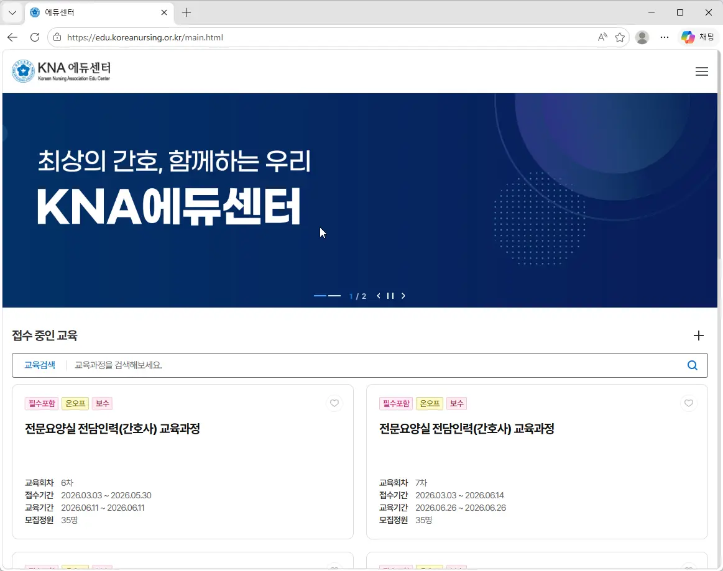Open the tab search dropdown arrow
Viewport: 723px width, 571px height.
pyautogui.click(x=12, y=13)
